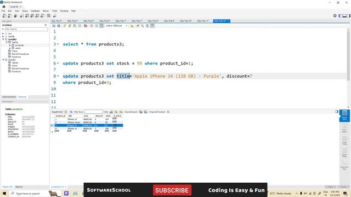Expand the testdb schema node
Screen dimensions: 351x197
point(3,37)
